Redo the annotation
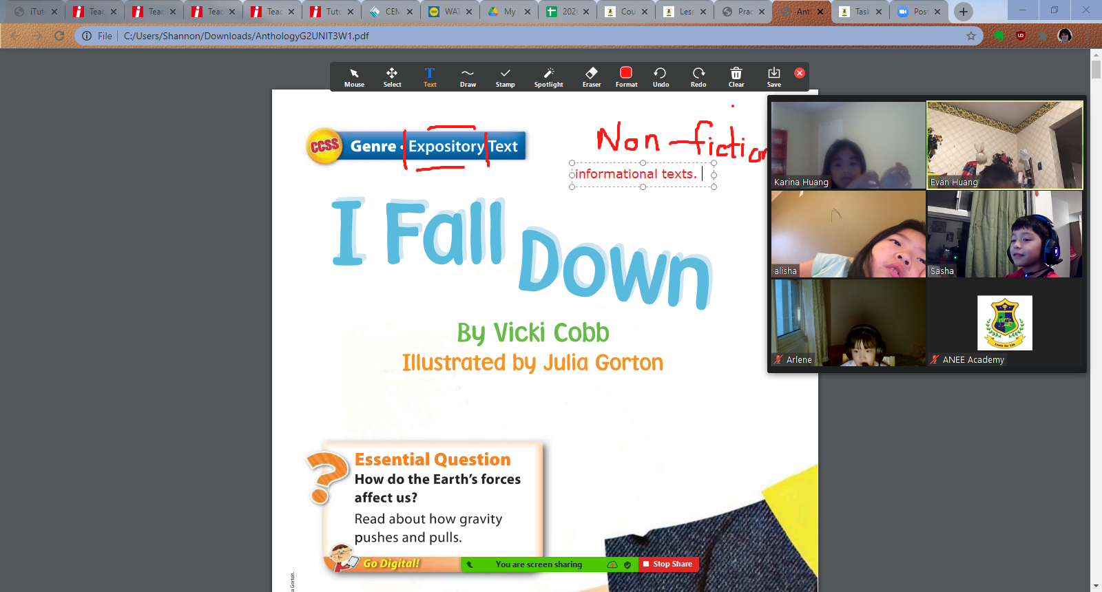This screenshot has height=592, width=1102. click(x=698, y=77)
